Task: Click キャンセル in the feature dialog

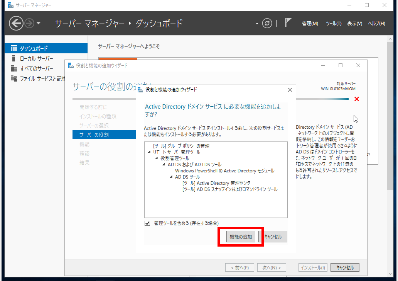Action: click(x=273, y=237)
